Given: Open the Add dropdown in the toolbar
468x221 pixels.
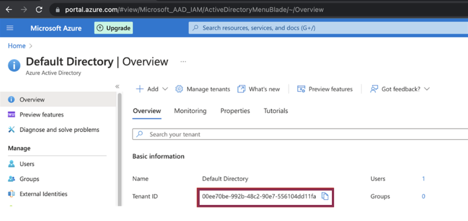Looking at the screenshot, I should click(152, 89).
